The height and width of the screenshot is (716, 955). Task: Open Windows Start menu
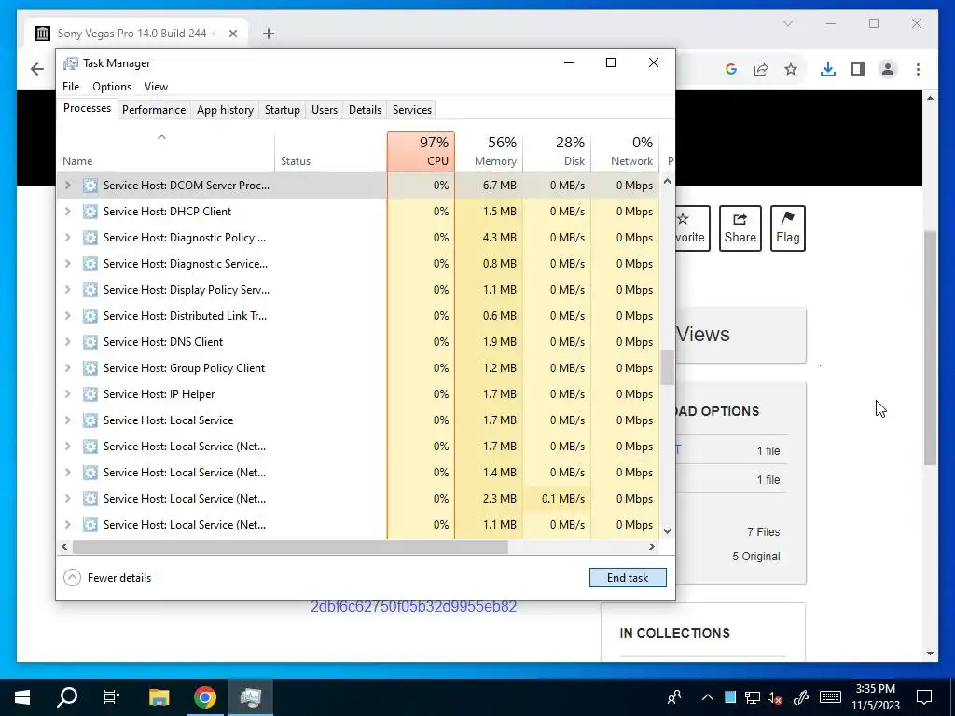pyautogui.click(x=22, y=696)
